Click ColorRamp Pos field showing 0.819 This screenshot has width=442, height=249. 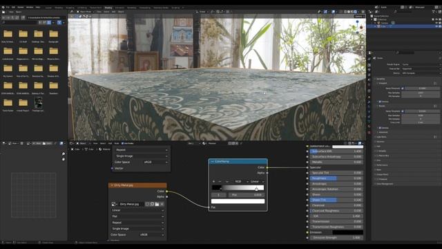pos(246,195)
